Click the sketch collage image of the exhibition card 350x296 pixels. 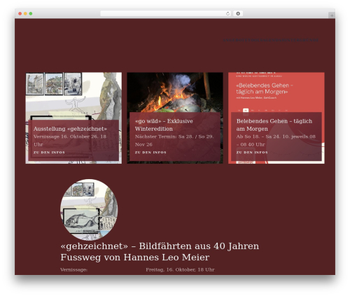(x=73, y=96)
